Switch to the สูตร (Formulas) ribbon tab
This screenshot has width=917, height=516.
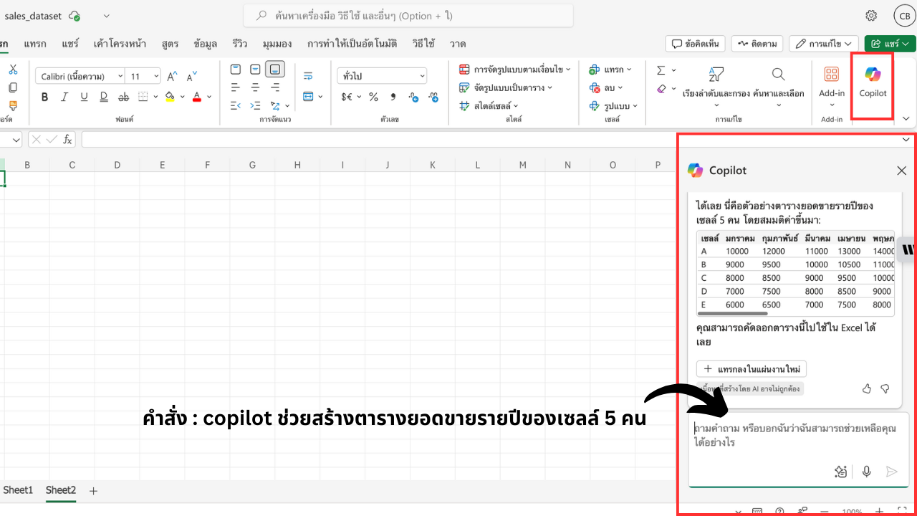(x=170, y=44)
